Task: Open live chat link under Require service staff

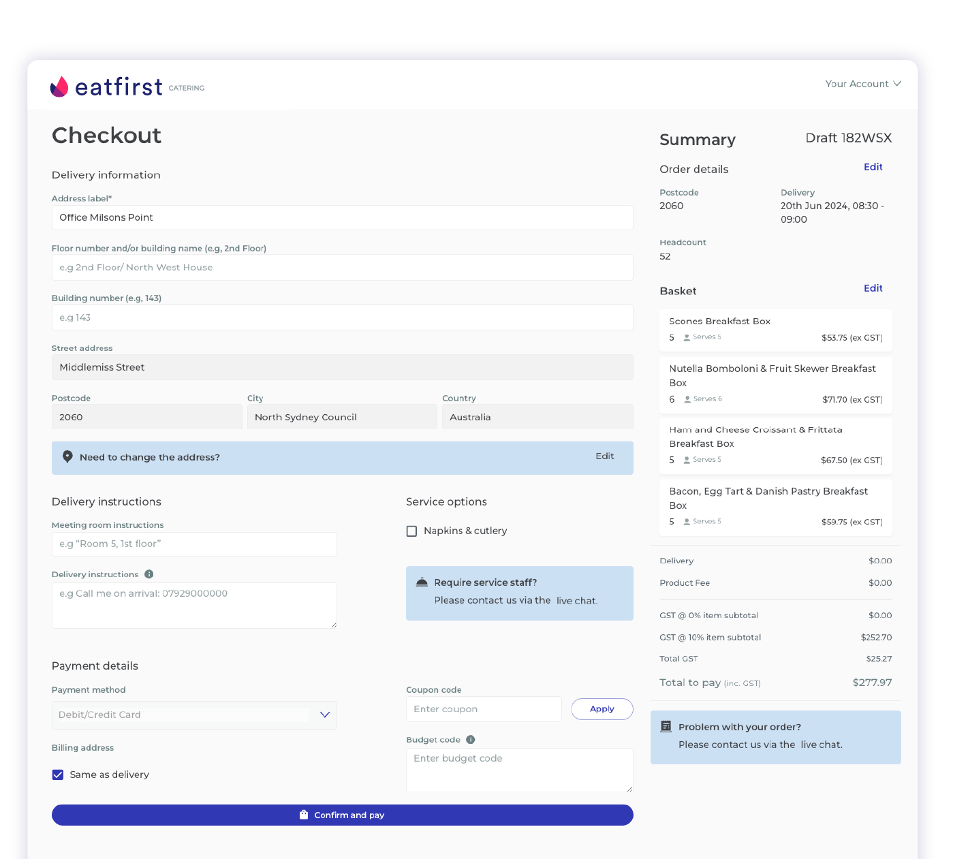Action: click(576, 601)
